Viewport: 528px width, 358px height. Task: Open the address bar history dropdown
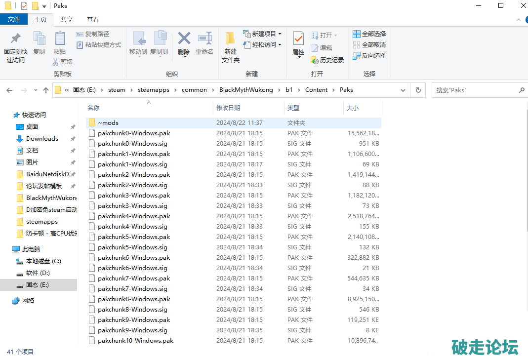tap(403, 90)
